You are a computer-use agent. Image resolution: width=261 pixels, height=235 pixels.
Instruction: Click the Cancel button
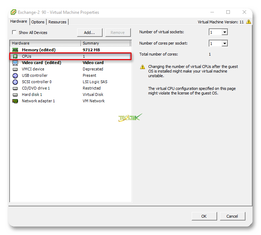click(x=232, y=216)
